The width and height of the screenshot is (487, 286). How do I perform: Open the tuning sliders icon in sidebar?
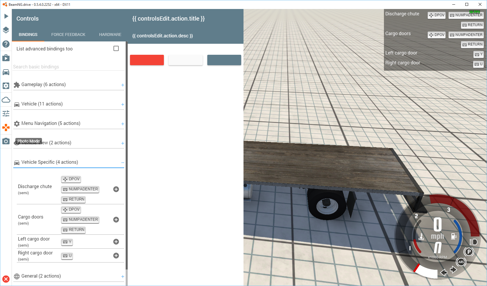[6, 114]
